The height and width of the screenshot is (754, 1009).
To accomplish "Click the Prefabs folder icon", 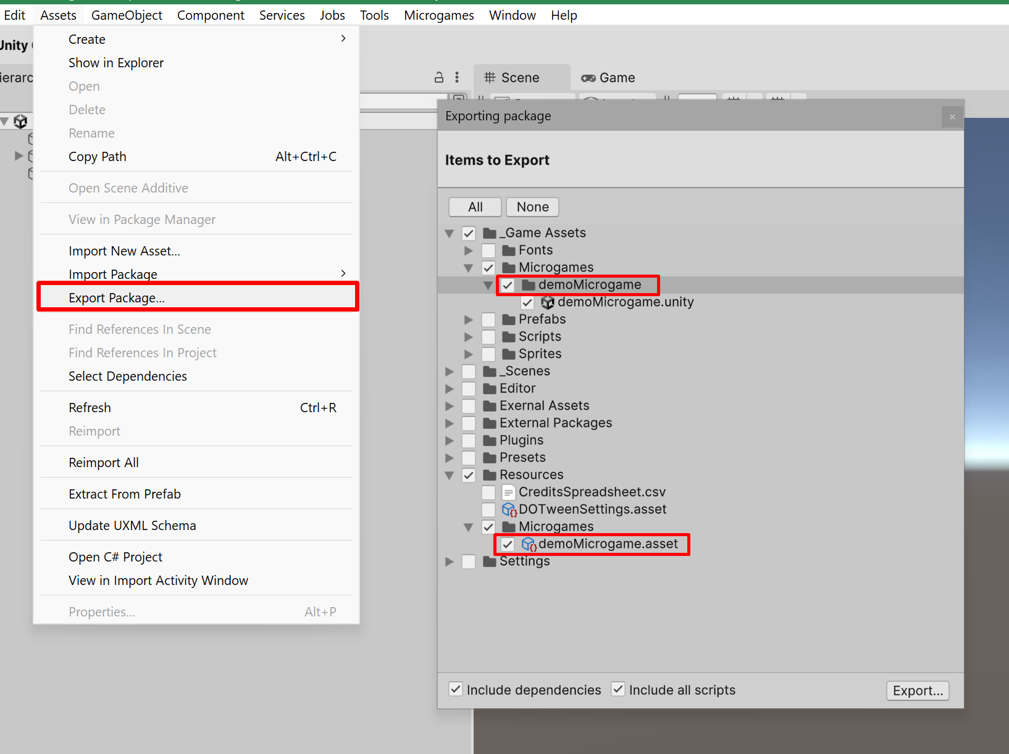I will point(509,320).
